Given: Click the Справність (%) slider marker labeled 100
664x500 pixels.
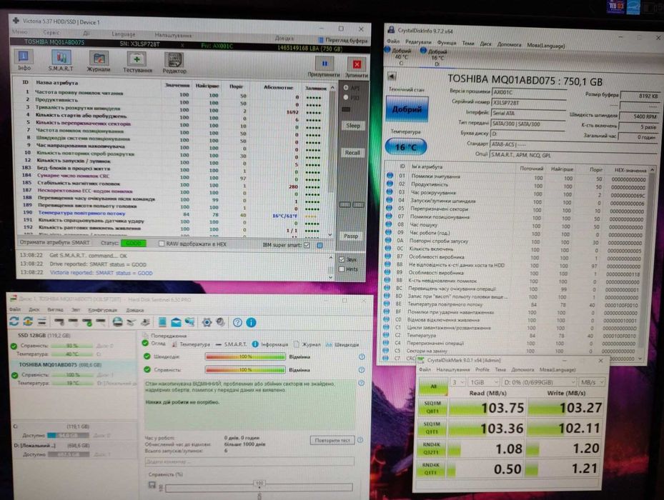Looking at the screenshot, I should [x=259, y=483].
